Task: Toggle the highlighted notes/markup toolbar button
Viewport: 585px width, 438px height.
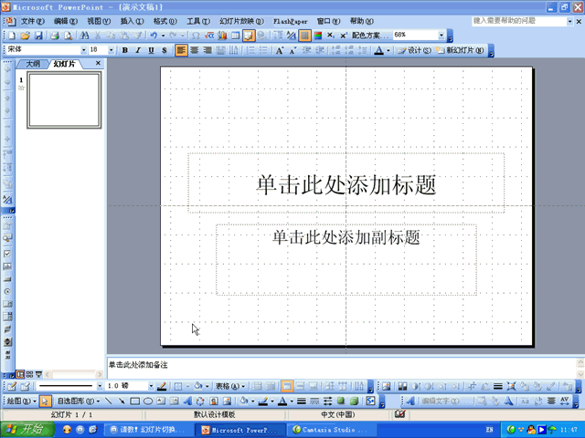Action: (x=249, y=36)
